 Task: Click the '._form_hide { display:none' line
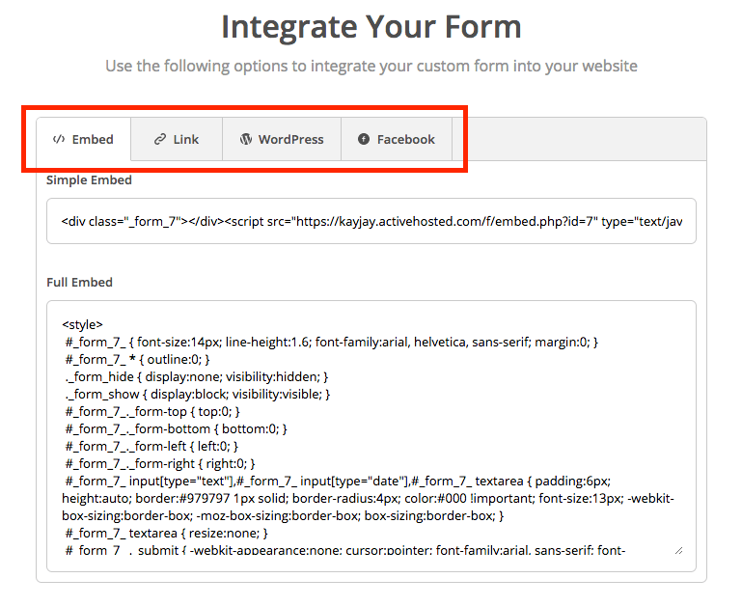pyautogui.click(x=197, y=377)
